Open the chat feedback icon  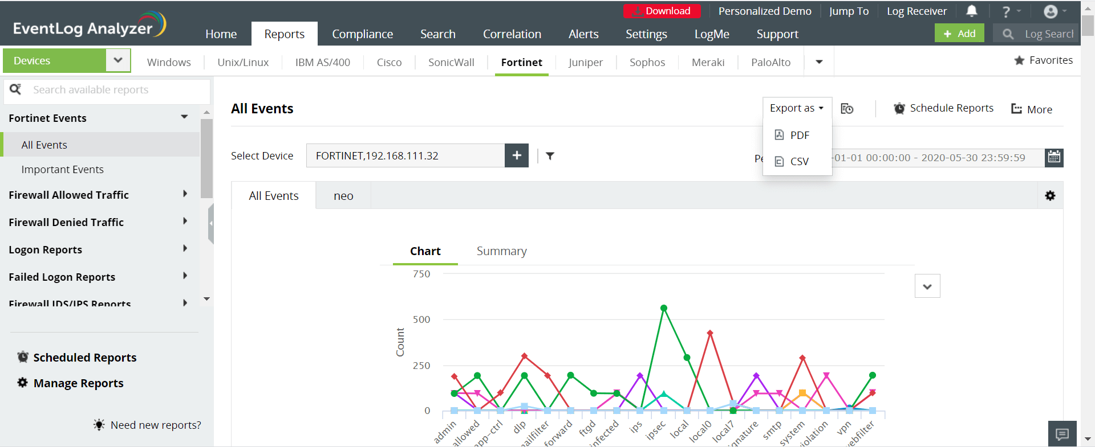(1062, 434)
